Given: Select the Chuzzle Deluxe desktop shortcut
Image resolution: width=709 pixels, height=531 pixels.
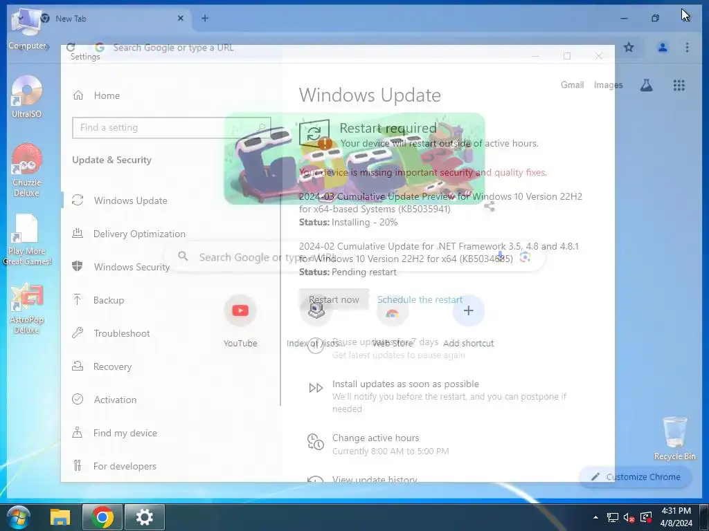Looking at the screenshot, I should pyautogui.click(x=27, y=170).
